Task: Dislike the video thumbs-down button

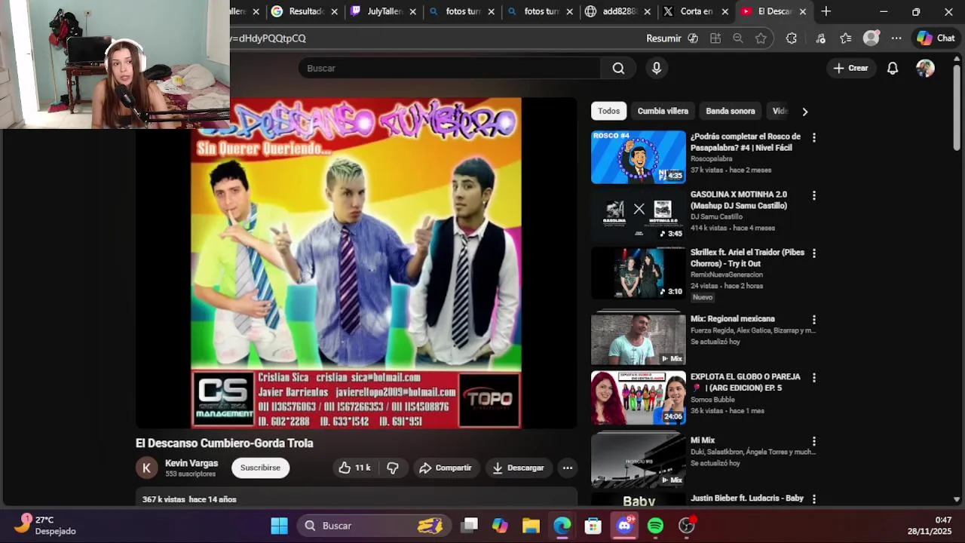Action: coord(393,468)
